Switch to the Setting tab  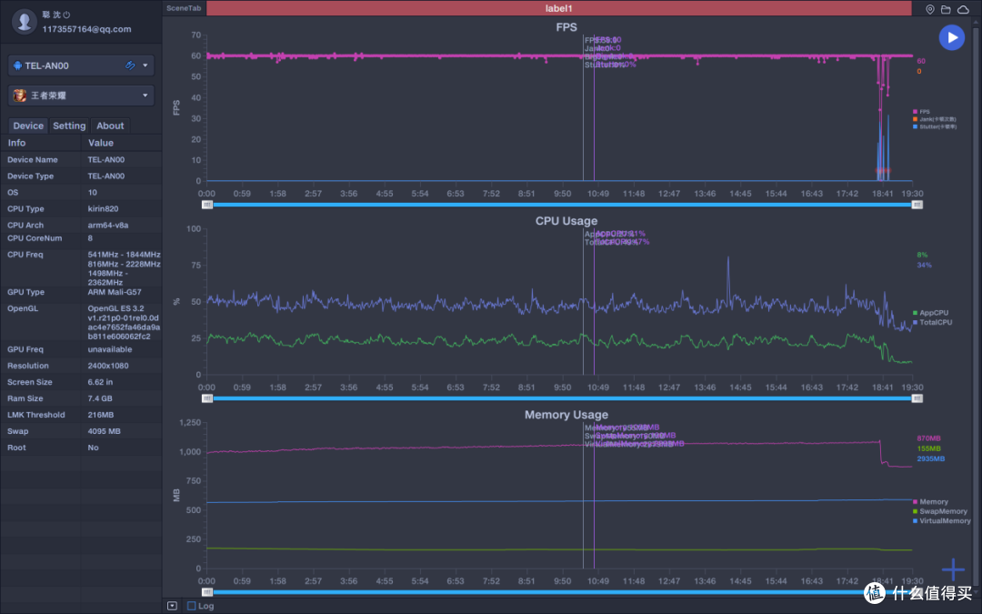pos(69,126)
